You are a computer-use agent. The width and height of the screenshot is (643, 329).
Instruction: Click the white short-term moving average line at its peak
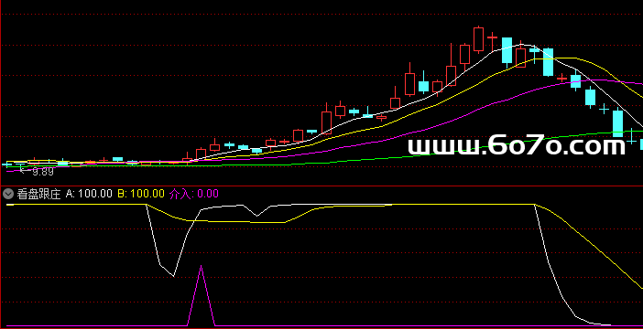521,45
